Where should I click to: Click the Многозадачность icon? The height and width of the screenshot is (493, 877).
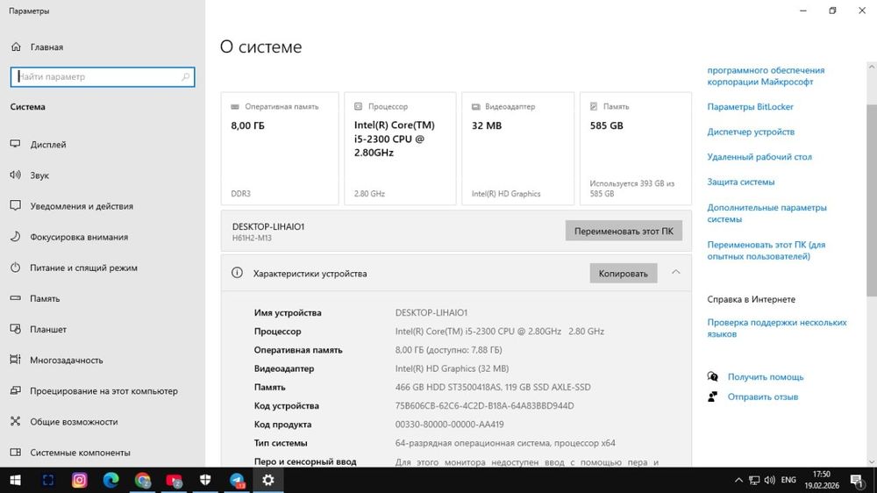[x=15, y=360]
